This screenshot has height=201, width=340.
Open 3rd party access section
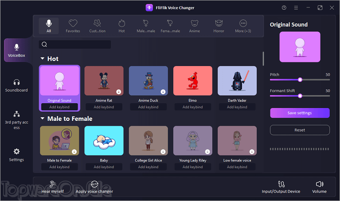tap(16, 120)
